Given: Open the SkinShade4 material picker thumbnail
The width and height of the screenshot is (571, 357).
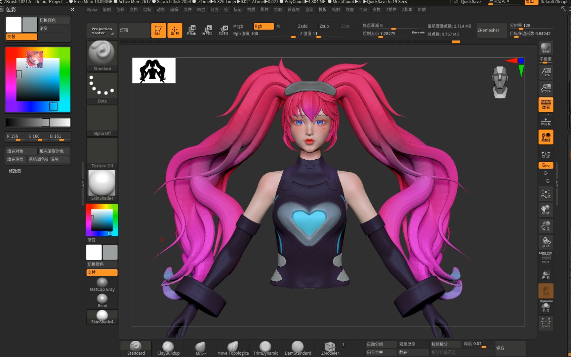Looking at the screenshot, I should coord(102,185).
